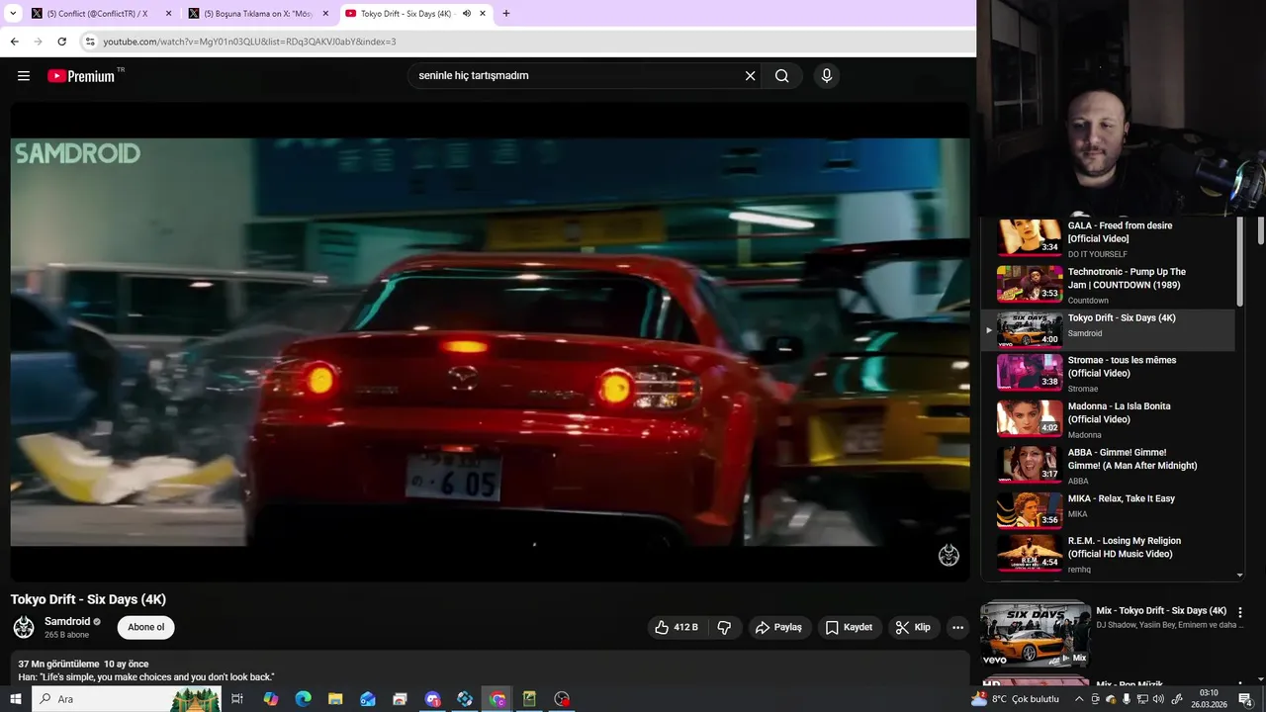Like the video with thumbs-up 412 B
The height and width of the screenshot is (712, 1266).
click(677, 627)
